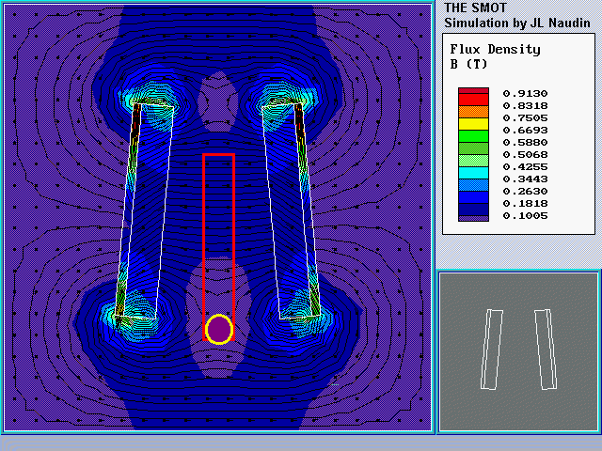Click the value label 0.1005
The image size is (602, 451).
(525, 216)
